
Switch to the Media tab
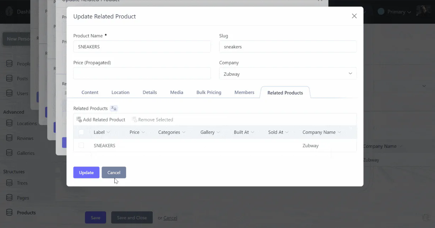(x=176, y=92)
